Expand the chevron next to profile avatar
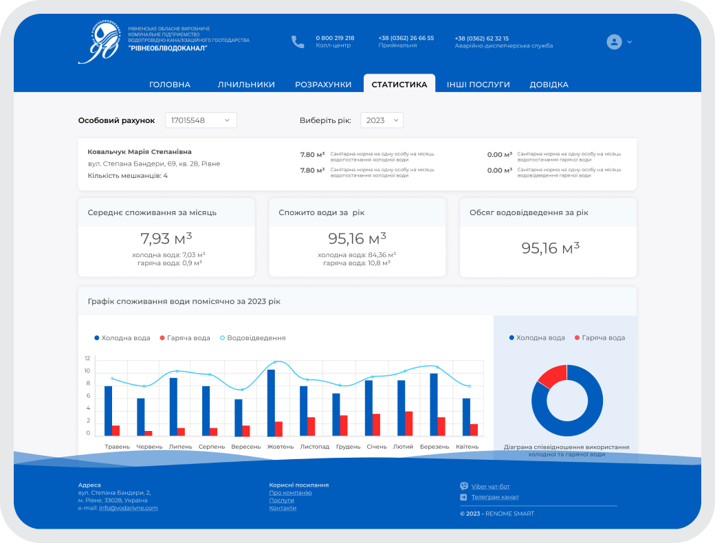The image size is (715, 543). pyautogui.click(x=630, y=42)
